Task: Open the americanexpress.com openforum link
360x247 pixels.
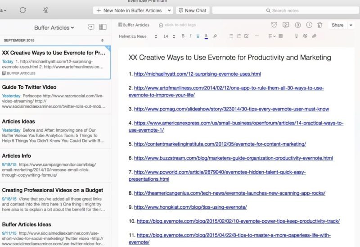Action: pos(236,127)
